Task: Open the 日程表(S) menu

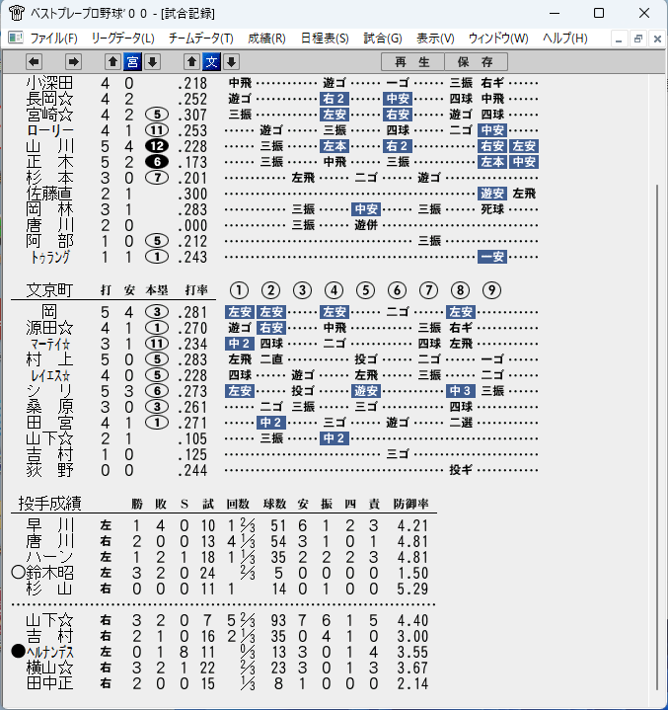Action: click(x=325, y=39)
